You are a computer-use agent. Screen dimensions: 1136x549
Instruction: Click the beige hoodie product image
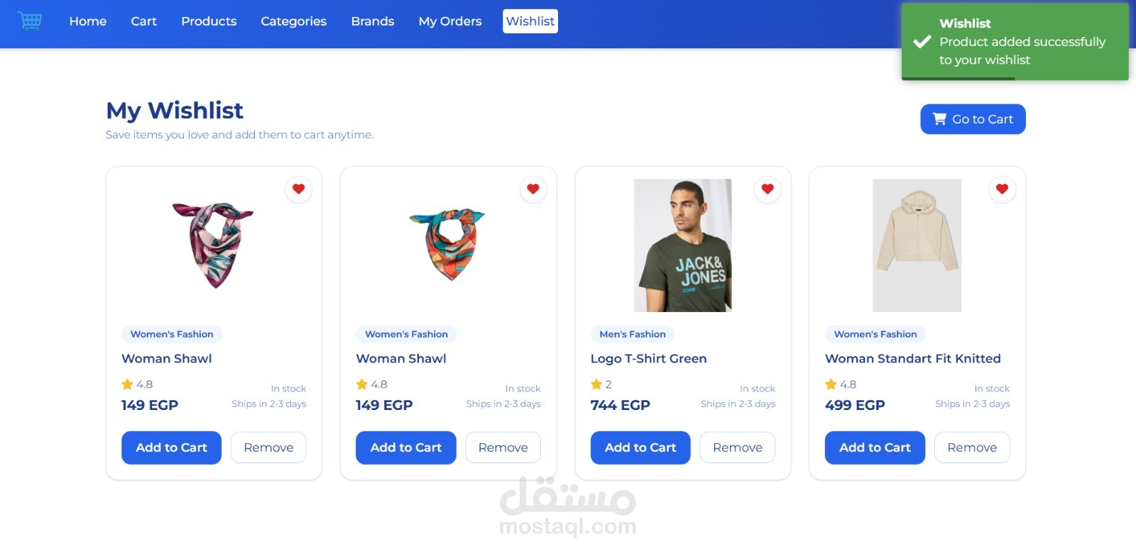pyautogui.click(x=917, y=245)
